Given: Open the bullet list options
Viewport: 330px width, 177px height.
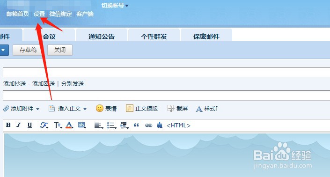Looking at the screenshot, I should coord(111,125).
